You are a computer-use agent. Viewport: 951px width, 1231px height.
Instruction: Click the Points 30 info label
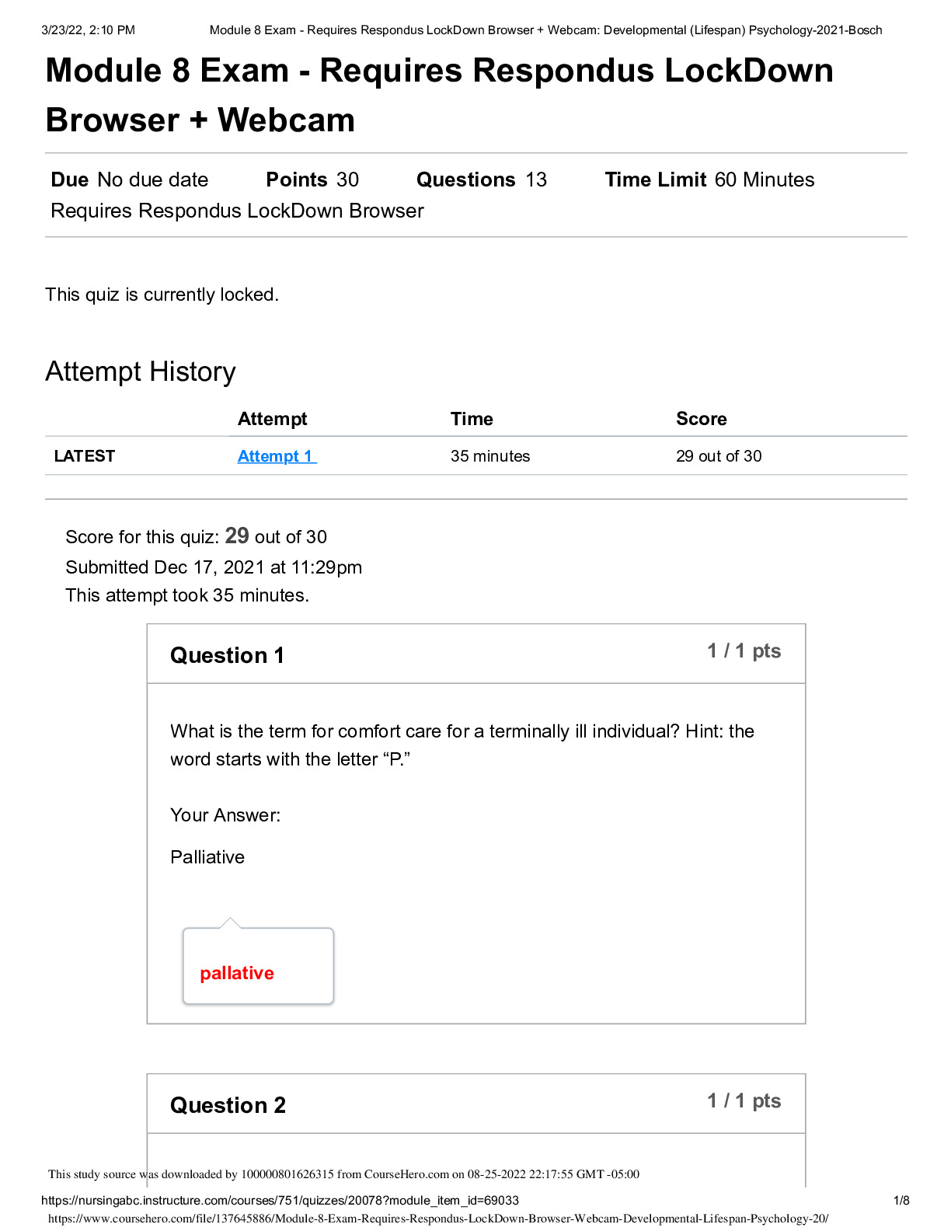coord(312,180)
